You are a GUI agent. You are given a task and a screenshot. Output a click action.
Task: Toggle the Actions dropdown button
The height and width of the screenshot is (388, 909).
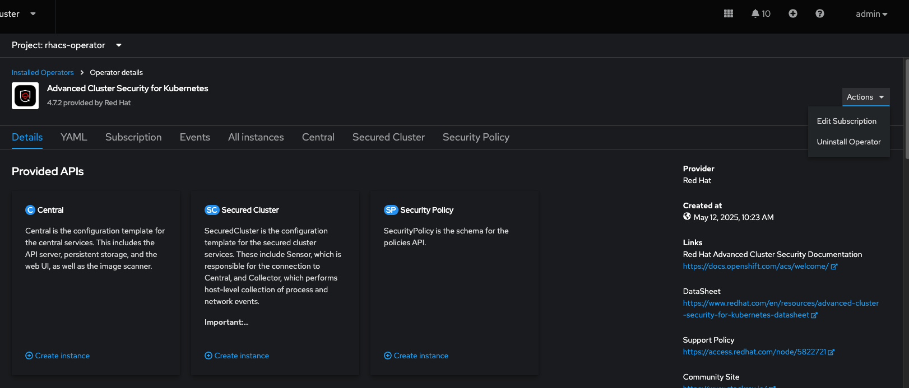866,97
